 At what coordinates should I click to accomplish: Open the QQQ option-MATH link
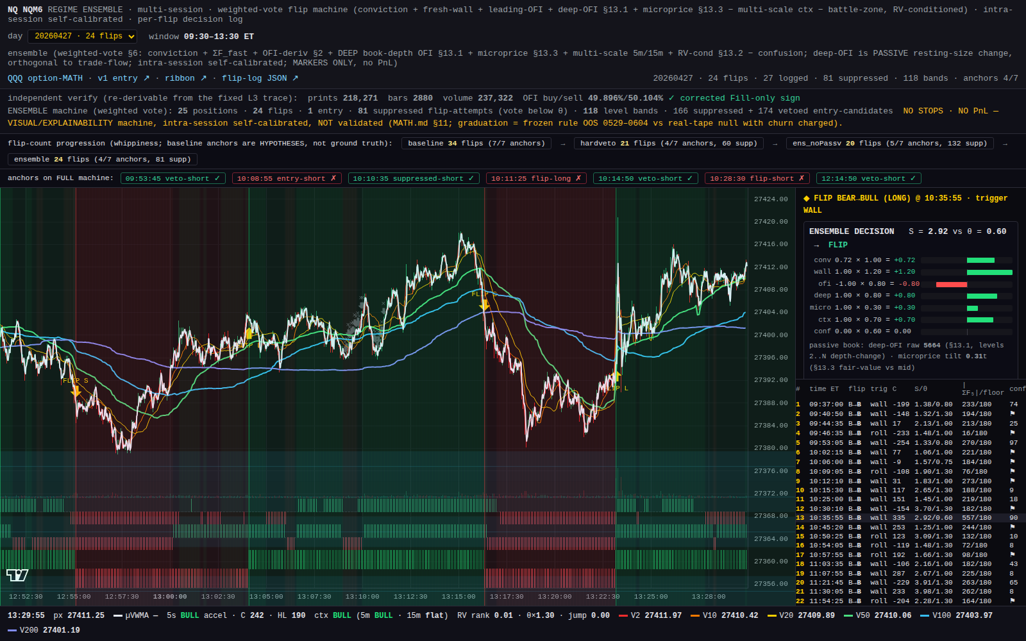pyautogui.click(x=45, y=78)
